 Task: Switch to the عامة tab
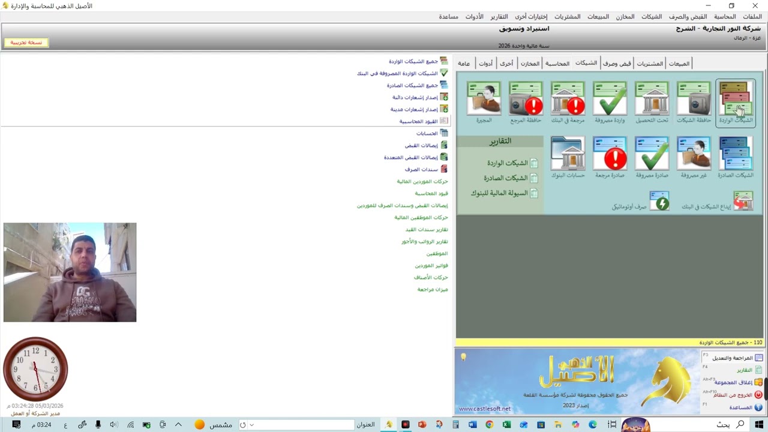[x=464, y=64]
